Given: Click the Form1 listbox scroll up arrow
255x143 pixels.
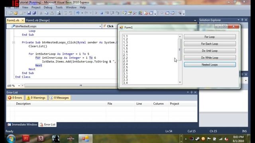Looking at the screenshot, I should [180, 37].
